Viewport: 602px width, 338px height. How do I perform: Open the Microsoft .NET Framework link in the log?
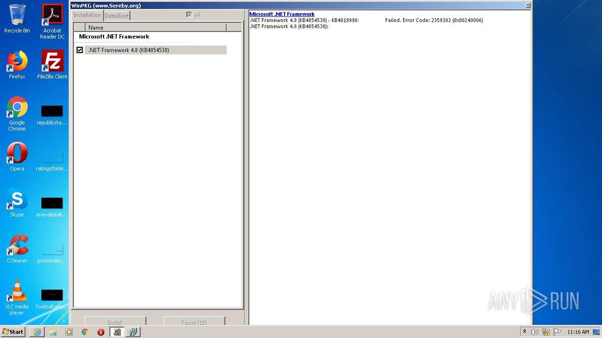282,14
